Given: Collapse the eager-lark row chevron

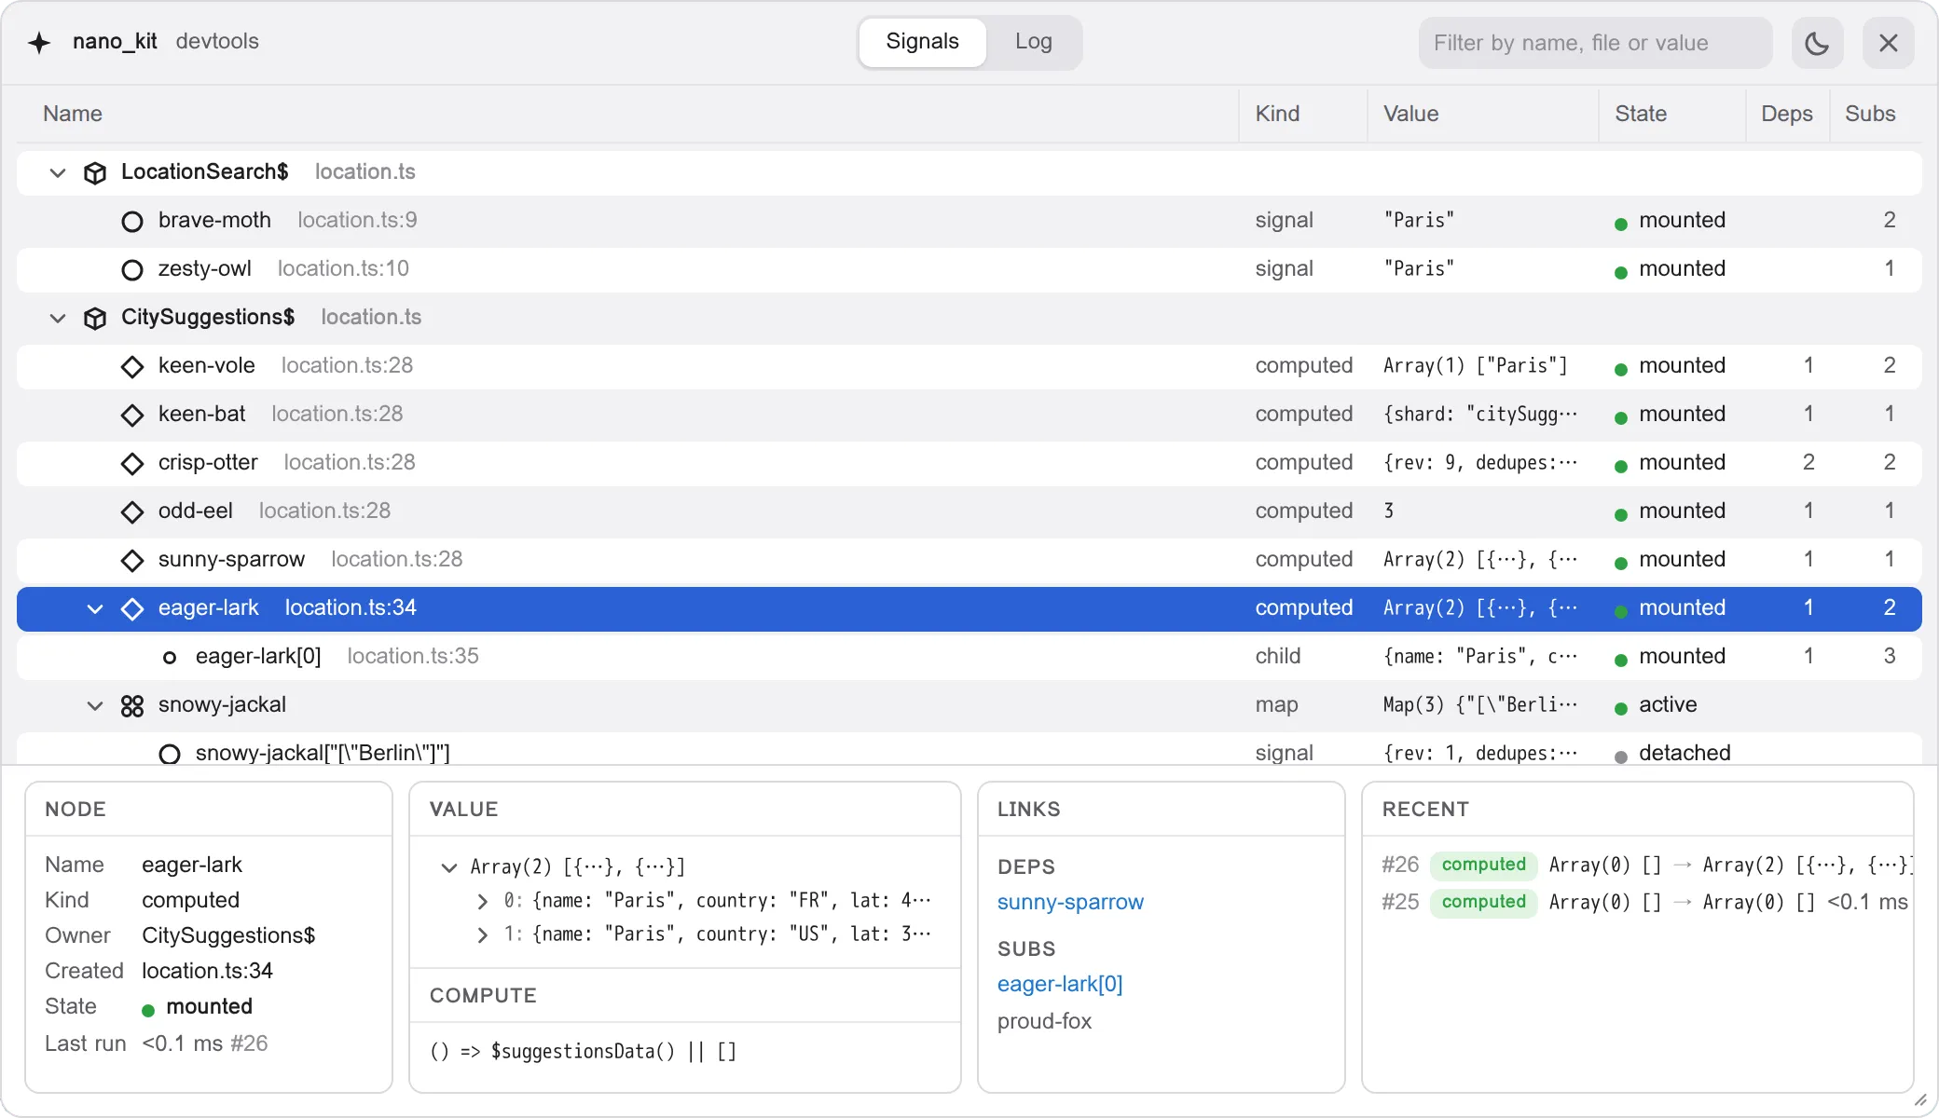Looking at the screenshot, I should pyautogui.click(x=95, y=608).
